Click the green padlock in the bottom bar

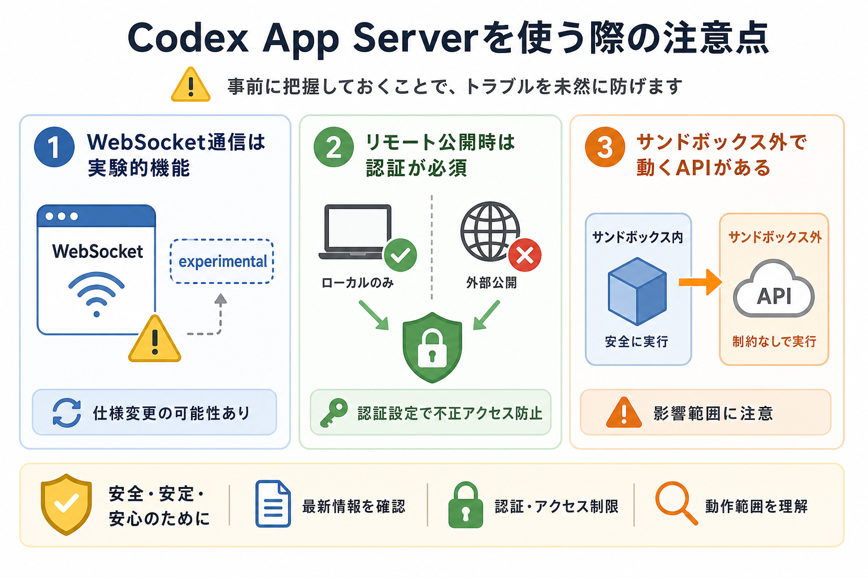pos(466,505)
